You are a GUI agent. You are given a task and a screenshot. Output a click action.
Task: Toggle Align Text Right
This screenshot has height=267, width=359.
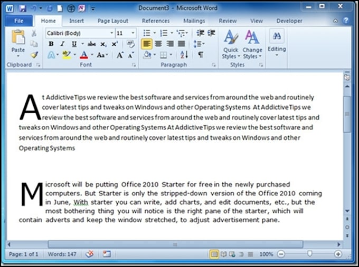pos(170,44)
